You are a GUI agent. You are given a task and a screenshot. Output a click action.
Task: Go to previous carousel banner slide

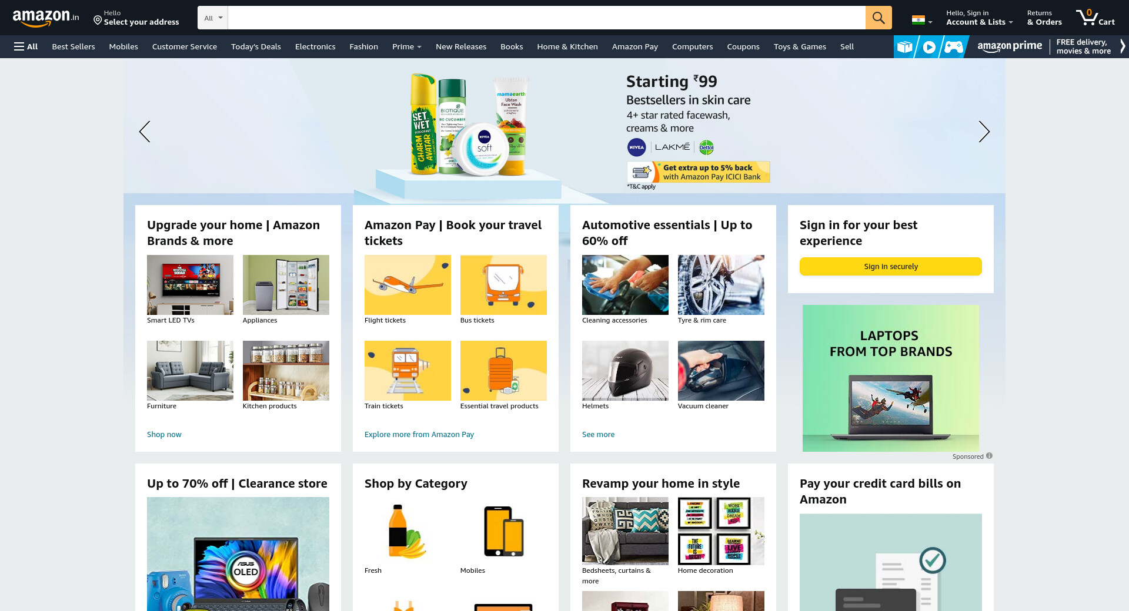145,132
